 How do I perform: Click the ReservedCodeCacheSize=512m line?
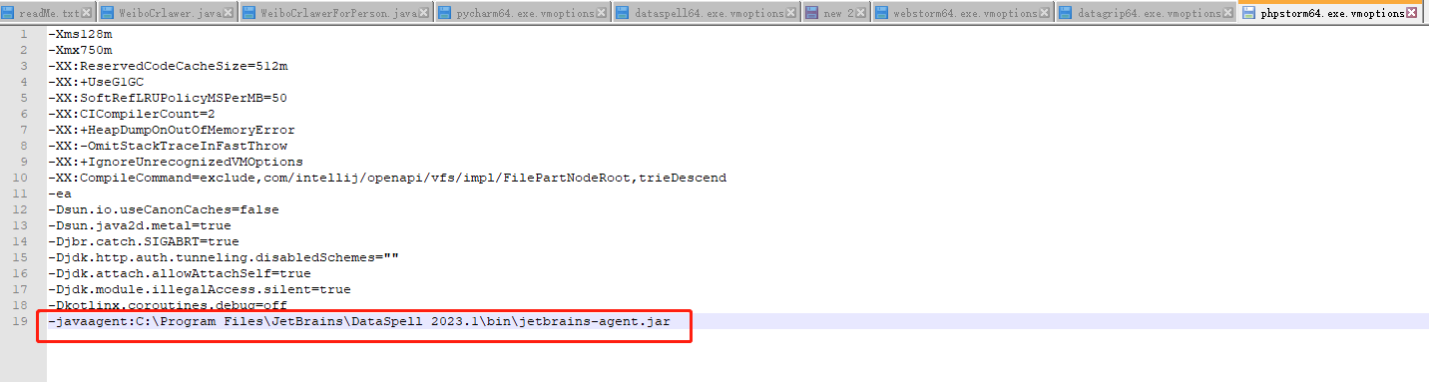point(168,66)
